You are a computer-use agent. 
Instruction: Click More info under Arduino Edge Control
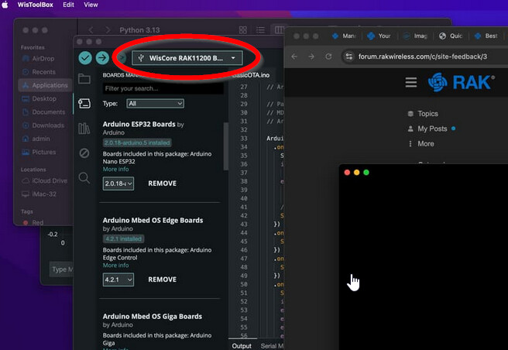tap(115, 265)
